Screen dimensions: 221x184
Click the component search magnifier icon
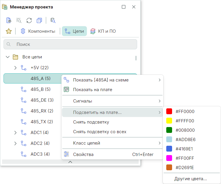click(53, 20)
